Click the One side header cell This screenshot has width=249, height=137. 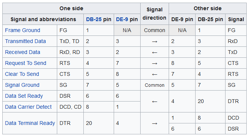coord(71,8)
